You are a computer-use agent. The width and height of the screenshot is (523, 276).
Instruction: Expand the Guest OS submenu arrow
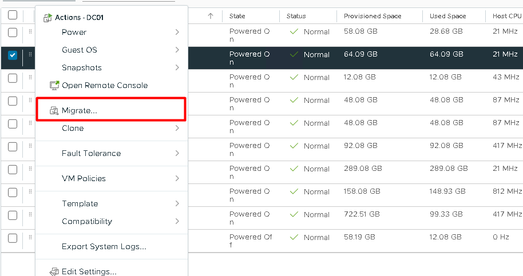(177, 50)
